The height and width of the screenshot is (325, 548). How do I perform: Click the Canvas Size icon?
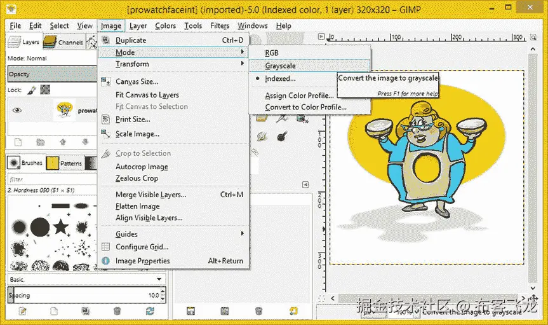105,81
